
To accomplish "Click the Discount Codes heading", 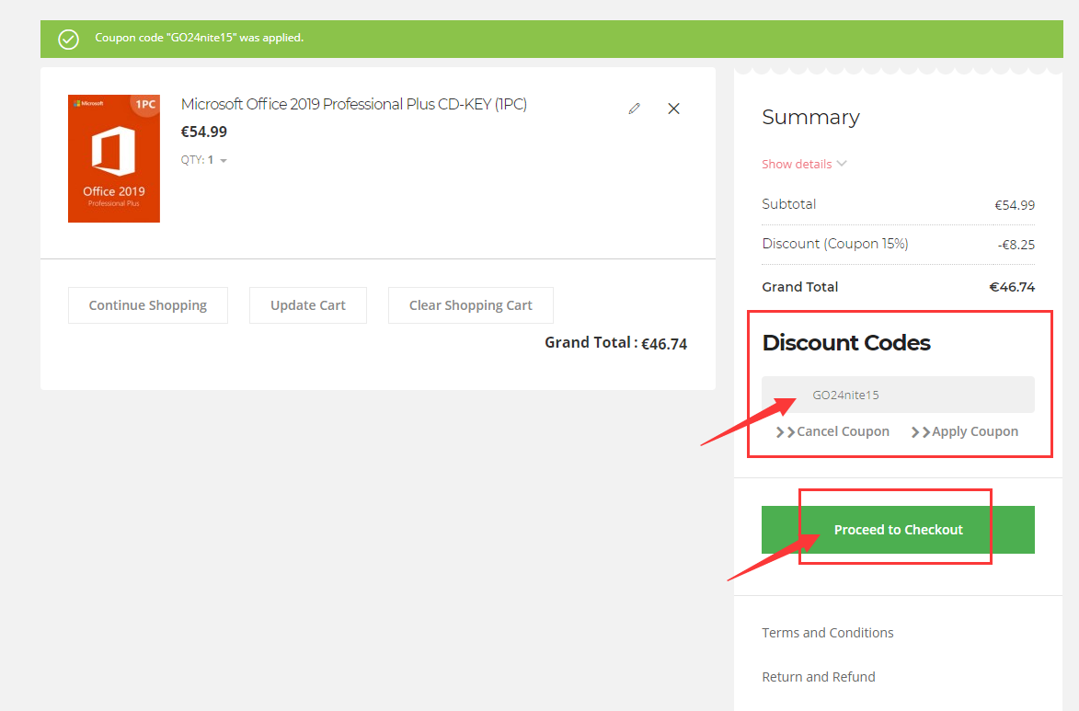I will [846, 343].
